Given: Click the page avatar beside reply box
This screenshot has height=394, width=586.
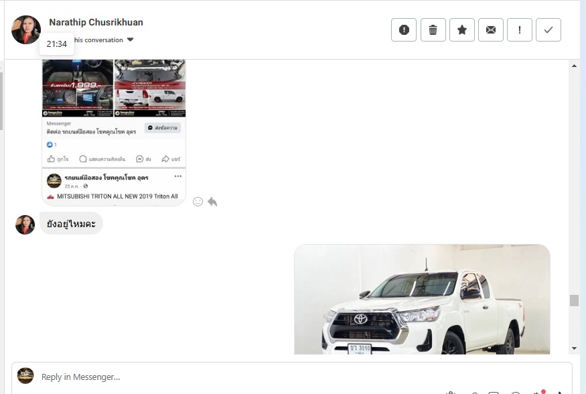Looking at the screenshot, I should tap(25, 376).
